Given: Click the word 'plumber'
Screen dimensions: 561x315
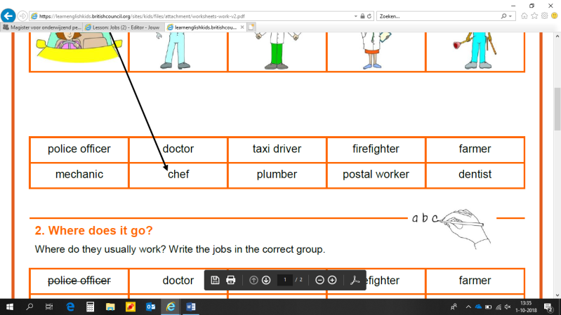Looking at the screenshot, I should tap(277, 174).
